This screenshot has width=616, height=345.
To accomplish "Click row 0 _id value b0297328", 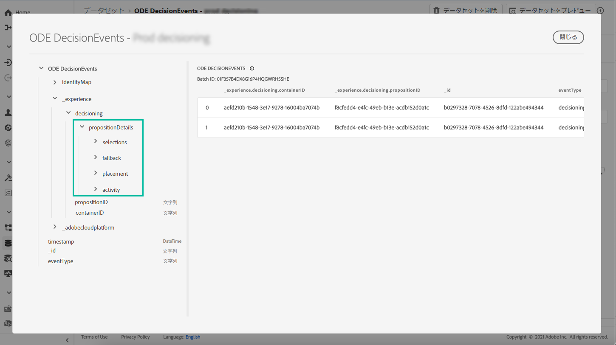I will point(494,108).
